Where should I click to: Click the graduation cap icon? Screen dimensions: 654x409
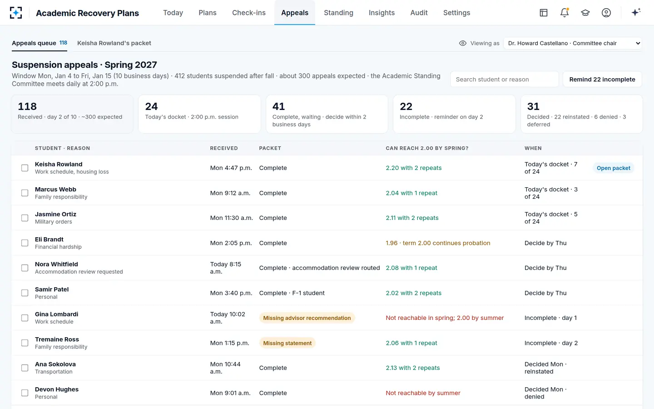click(585, 13)
